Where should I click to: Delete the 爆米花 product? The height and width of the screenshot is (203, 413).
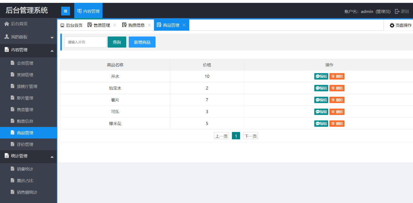point(337,124)
